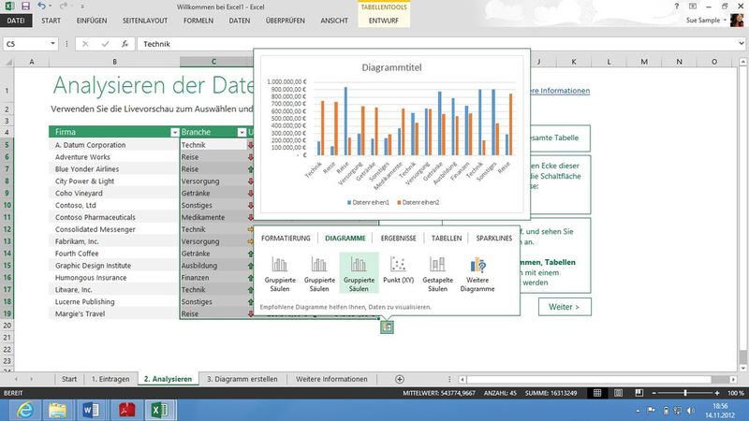Switch to the FORMATIERUNG analysis tab
The width and height of the screenshot is (749, 421).
[x=286, y=238]
